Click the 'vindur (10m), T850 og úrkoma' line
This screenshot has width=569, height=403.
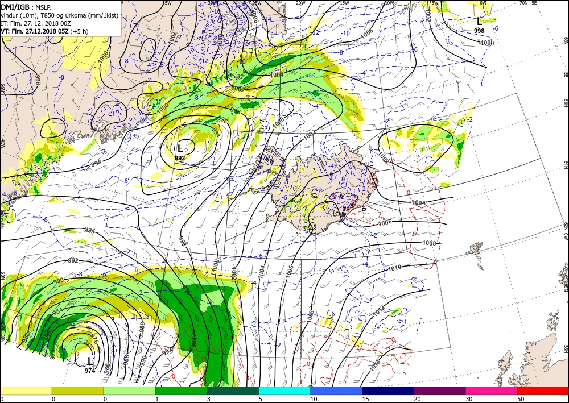coord(60,15)
